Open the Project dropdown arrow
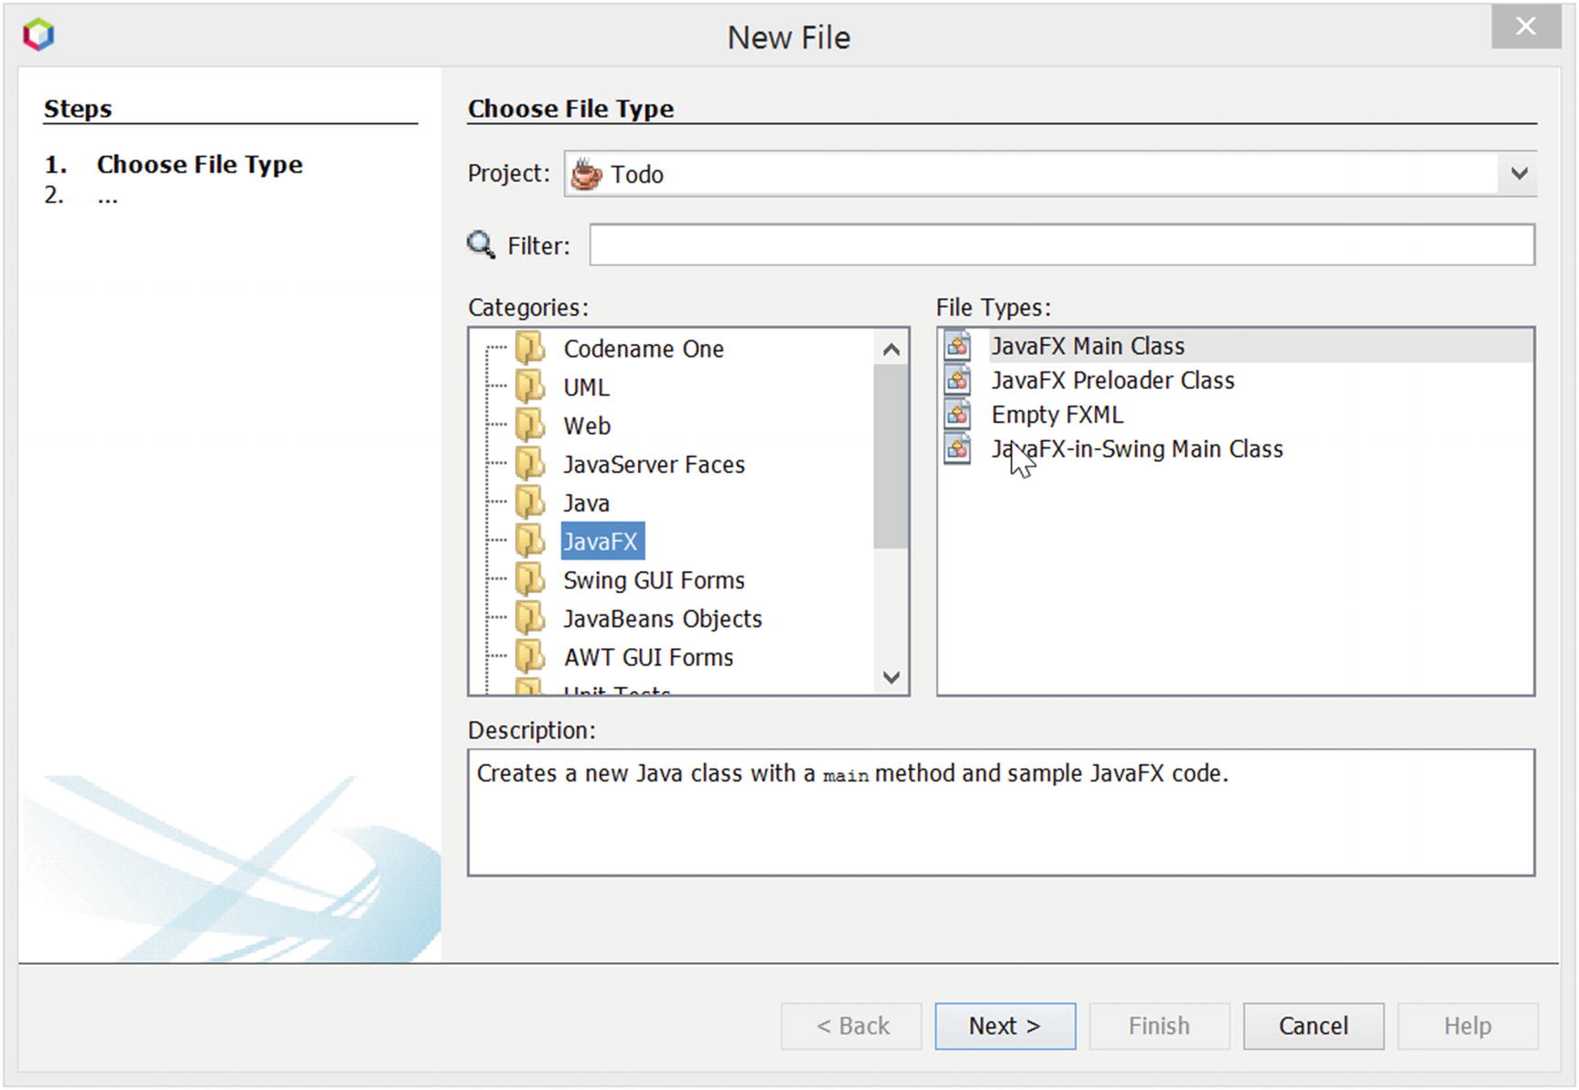The width and height of the screenshot is (1579, 1090). tap(1519, 173)
